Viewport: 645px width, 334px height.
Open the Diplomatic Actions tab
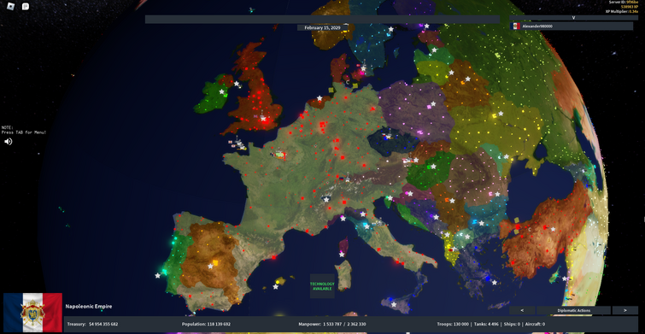click(573, 311)
